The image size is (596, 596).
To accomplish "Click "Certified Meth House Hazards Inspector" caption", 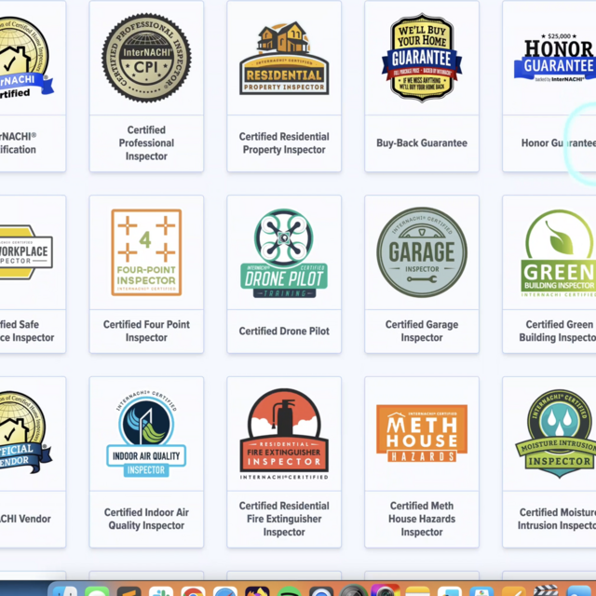I will click(x=422, y=519).
